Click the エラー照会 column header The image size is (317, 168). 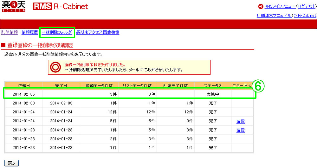pos(242,85)
